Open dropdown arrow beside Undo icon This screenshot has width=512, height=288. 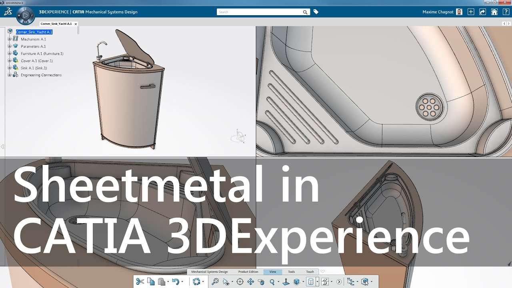coord(182,282)
